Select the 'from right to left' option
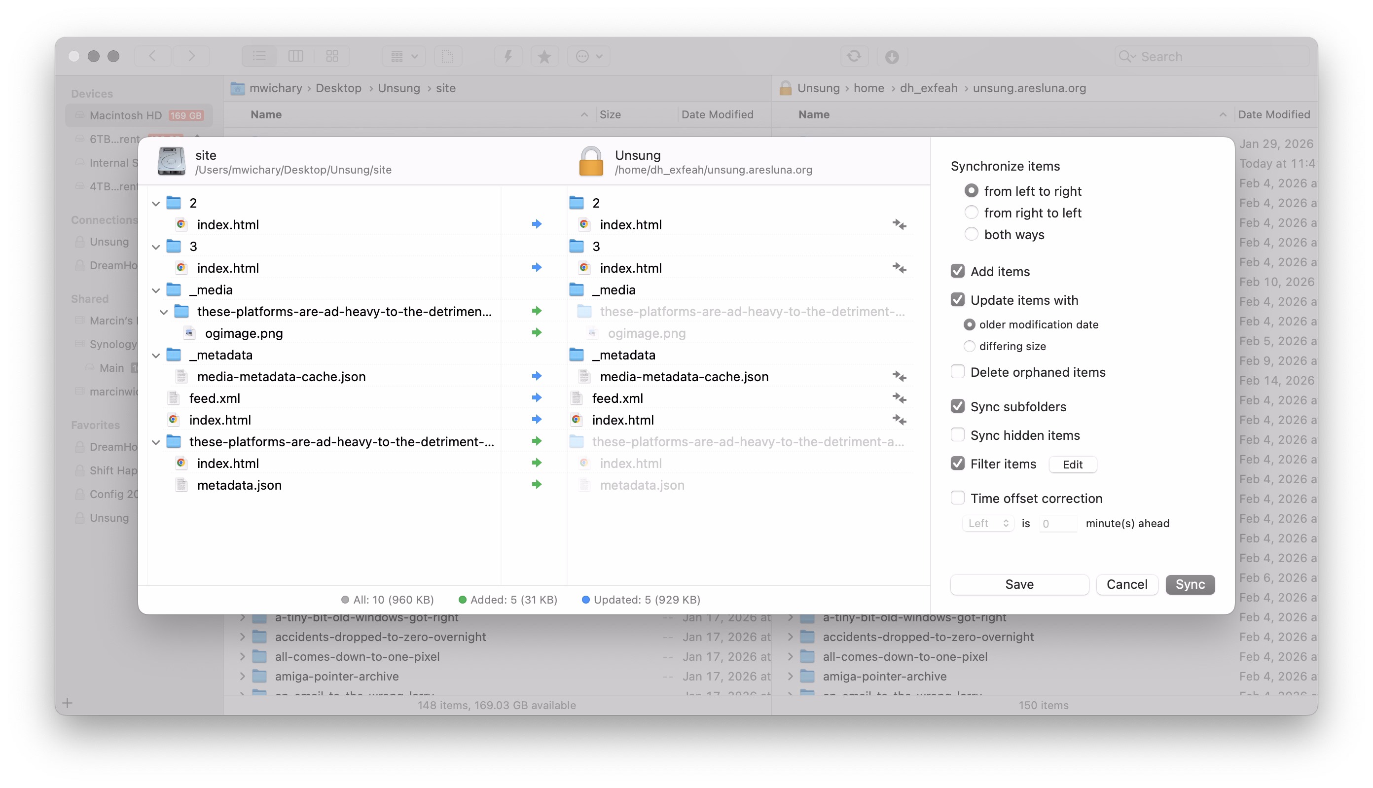1373x788 pixels. click(972, 213)
